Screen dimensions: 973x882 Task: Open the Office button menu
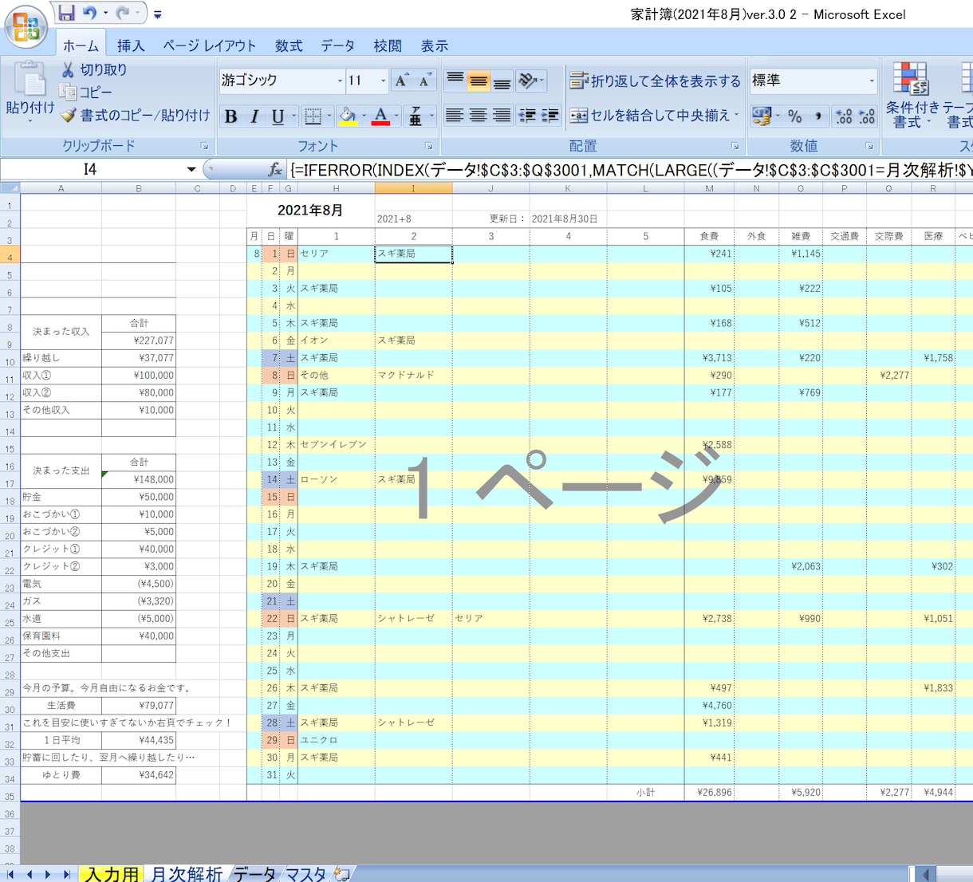[26, 26]
